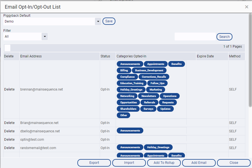
Task: Click dbello's Announcements category tag
Action: pyautogui.click(x=130, y=131)
